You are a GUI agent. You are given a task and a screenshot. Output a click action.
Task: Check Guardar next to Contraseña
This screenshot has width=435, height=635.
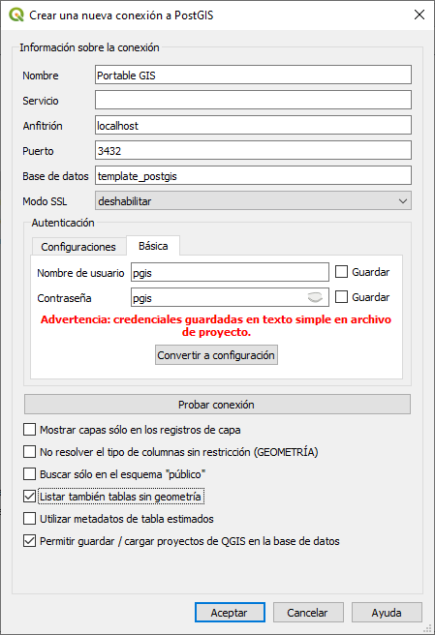point(341,297)
